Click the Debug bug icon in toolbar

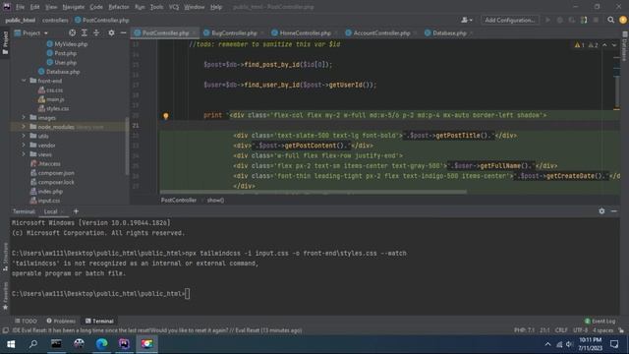pos(560,20)
